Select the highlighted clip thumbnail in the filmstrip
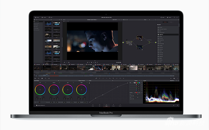Screen dimensions: 209x130 point(99,68)
